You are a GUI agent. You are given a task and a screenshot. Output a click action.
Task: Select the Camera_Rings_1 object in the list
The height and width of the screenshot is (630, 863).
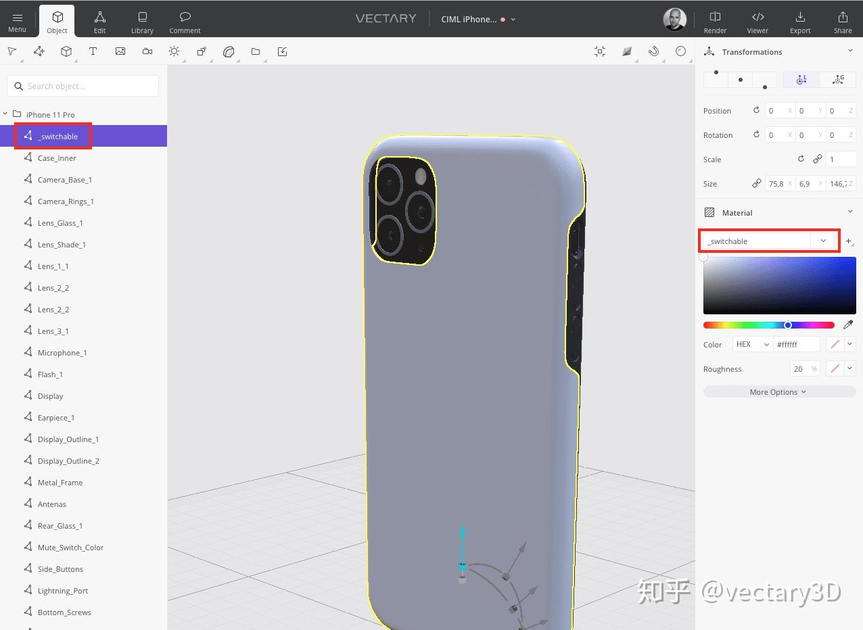pos(66,201)
